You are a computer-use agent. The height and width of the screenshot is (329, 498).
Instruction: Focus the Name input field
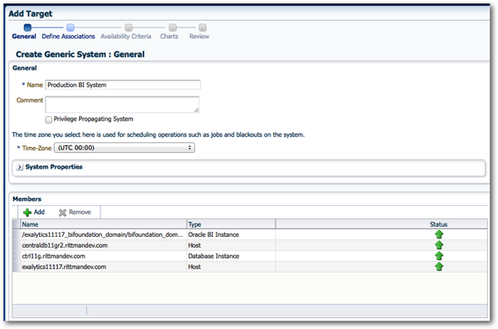coord(123,85)
